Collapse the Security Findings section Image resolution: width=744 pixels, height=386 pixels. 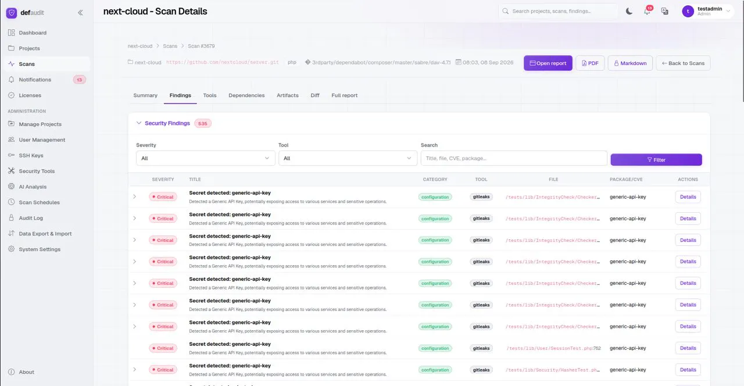[x=139, y=123]
